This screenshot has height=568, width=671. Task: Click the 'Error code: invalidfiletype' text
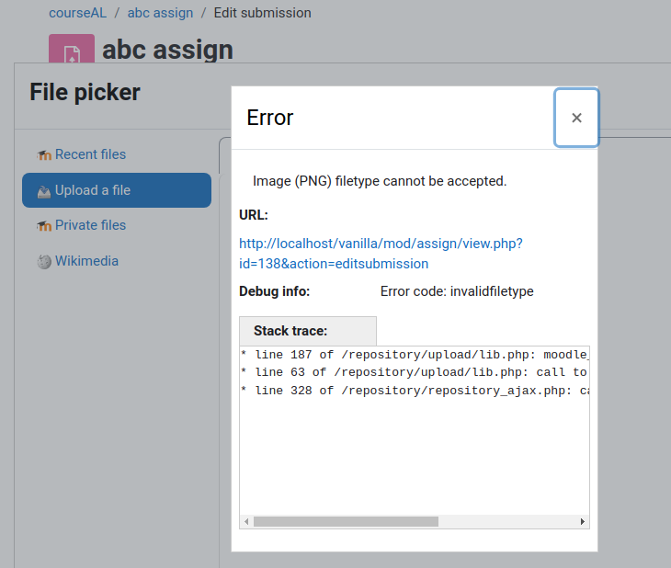457,291
